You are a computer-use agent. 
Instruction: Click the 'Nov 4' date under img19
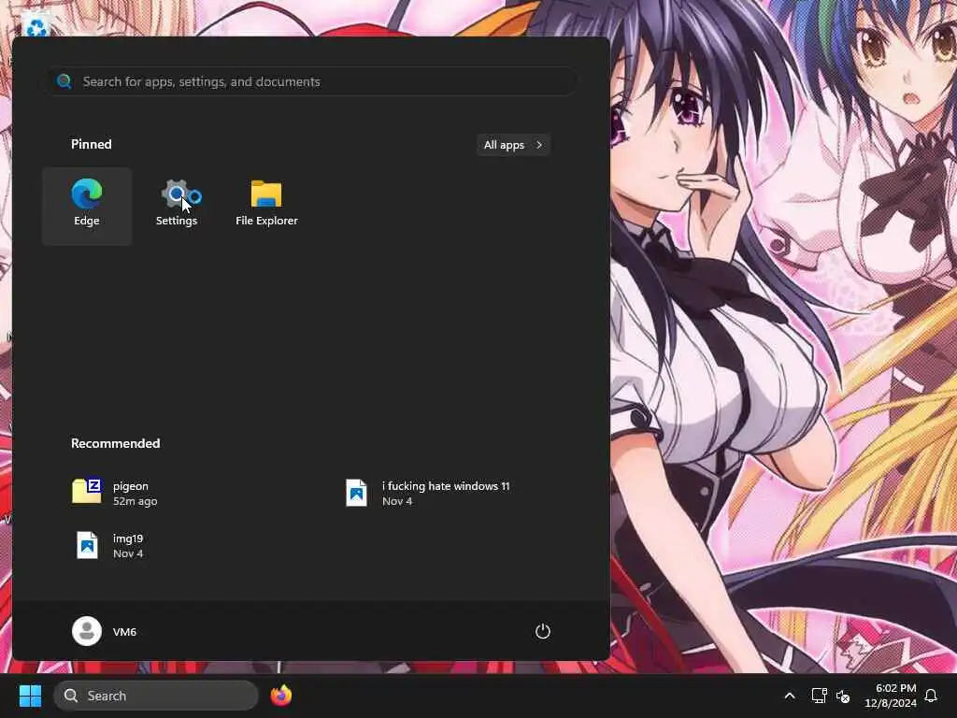pyautogui.click(x=127, y=553)
